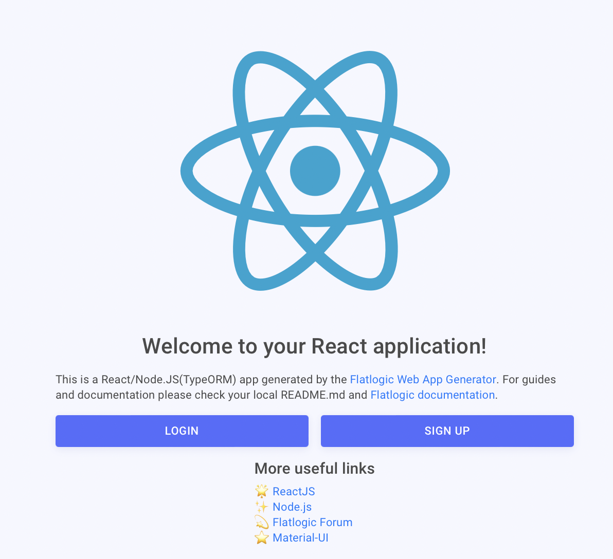Open the Flatlogic Forum link
613x559 pixels.
(x=312, y=523)
